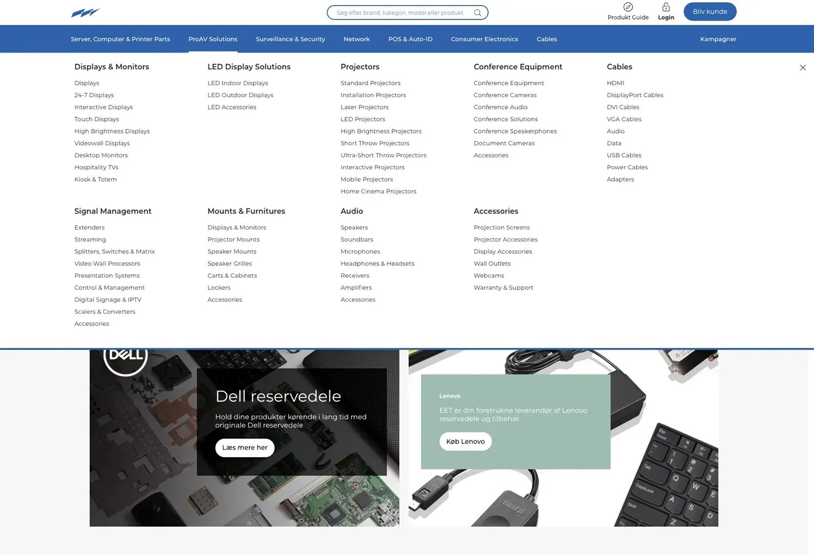The height and width of the screenshot is (558, 814).
Task: Go to Home Cinema Projectors
Action: (378, 191)
